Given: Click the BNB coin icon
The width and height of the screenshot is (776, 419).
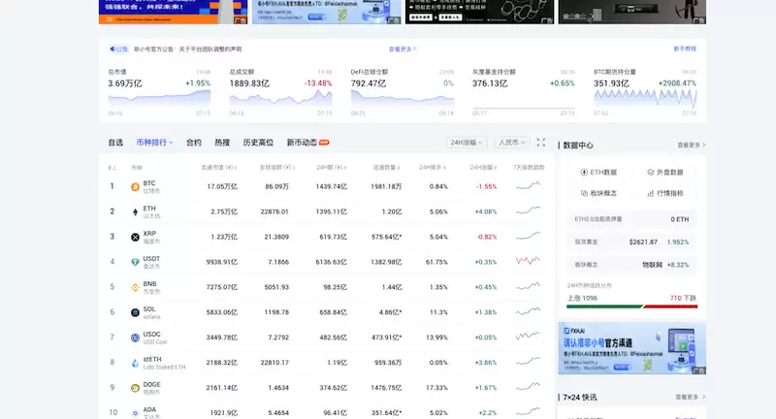Looking at the screenshot, I should [135, 287].
